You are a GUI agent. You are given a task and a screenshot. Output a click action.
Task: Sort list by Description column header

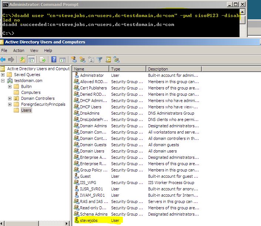[x=174, y=69]
